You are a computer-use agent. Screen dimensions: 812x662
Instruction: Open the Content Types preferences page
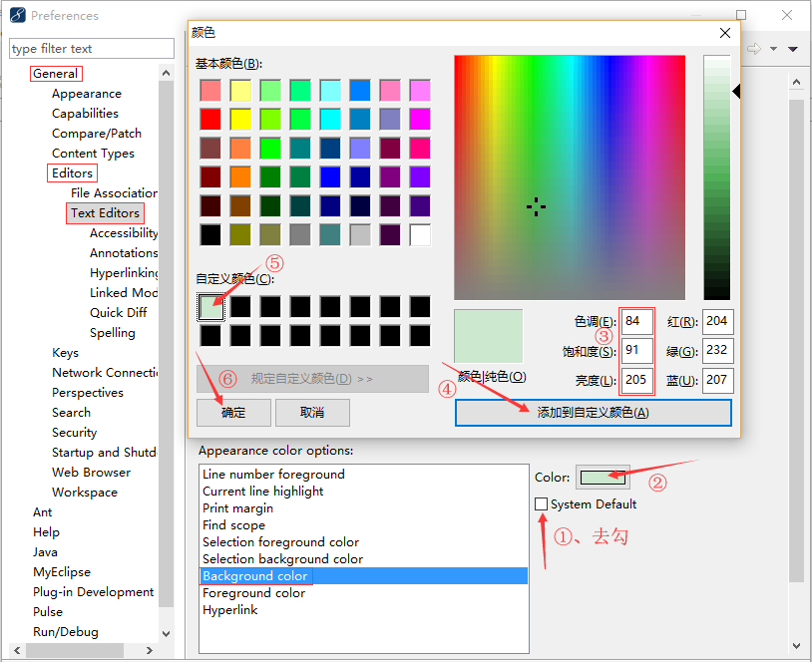point(93,154)
